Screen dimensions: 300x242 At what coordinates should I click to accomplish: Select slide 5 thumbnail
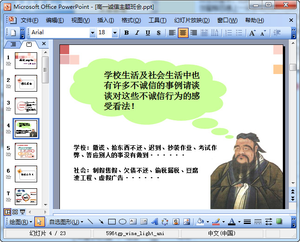click(26, 151)
